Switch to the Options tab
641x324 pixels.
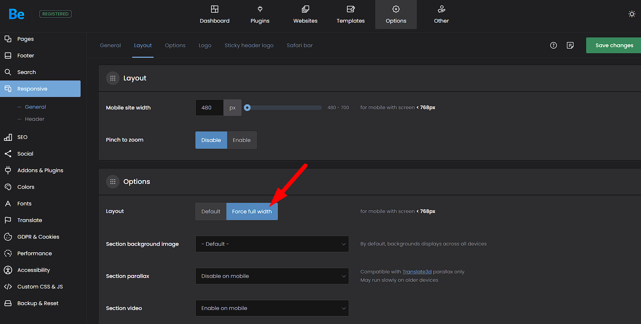click(x=175, y=45)
